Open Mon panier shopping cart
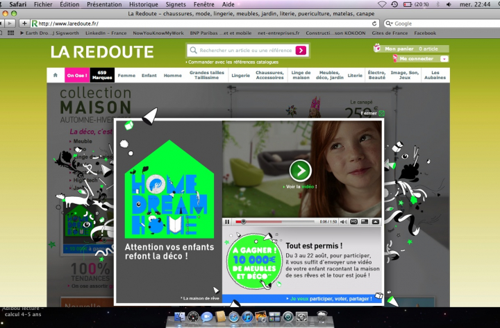The height and width of the screenshot is (328, 500). tap(411, 49)
